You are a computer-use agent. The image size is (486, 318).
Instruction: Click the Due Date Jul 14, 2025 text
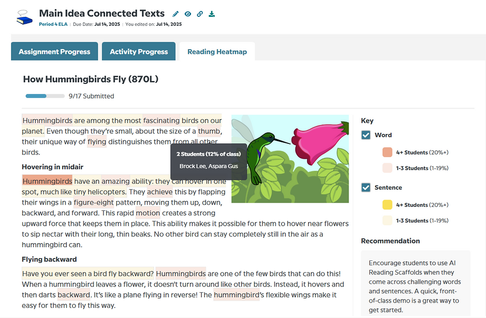click(x=96, y=24)
